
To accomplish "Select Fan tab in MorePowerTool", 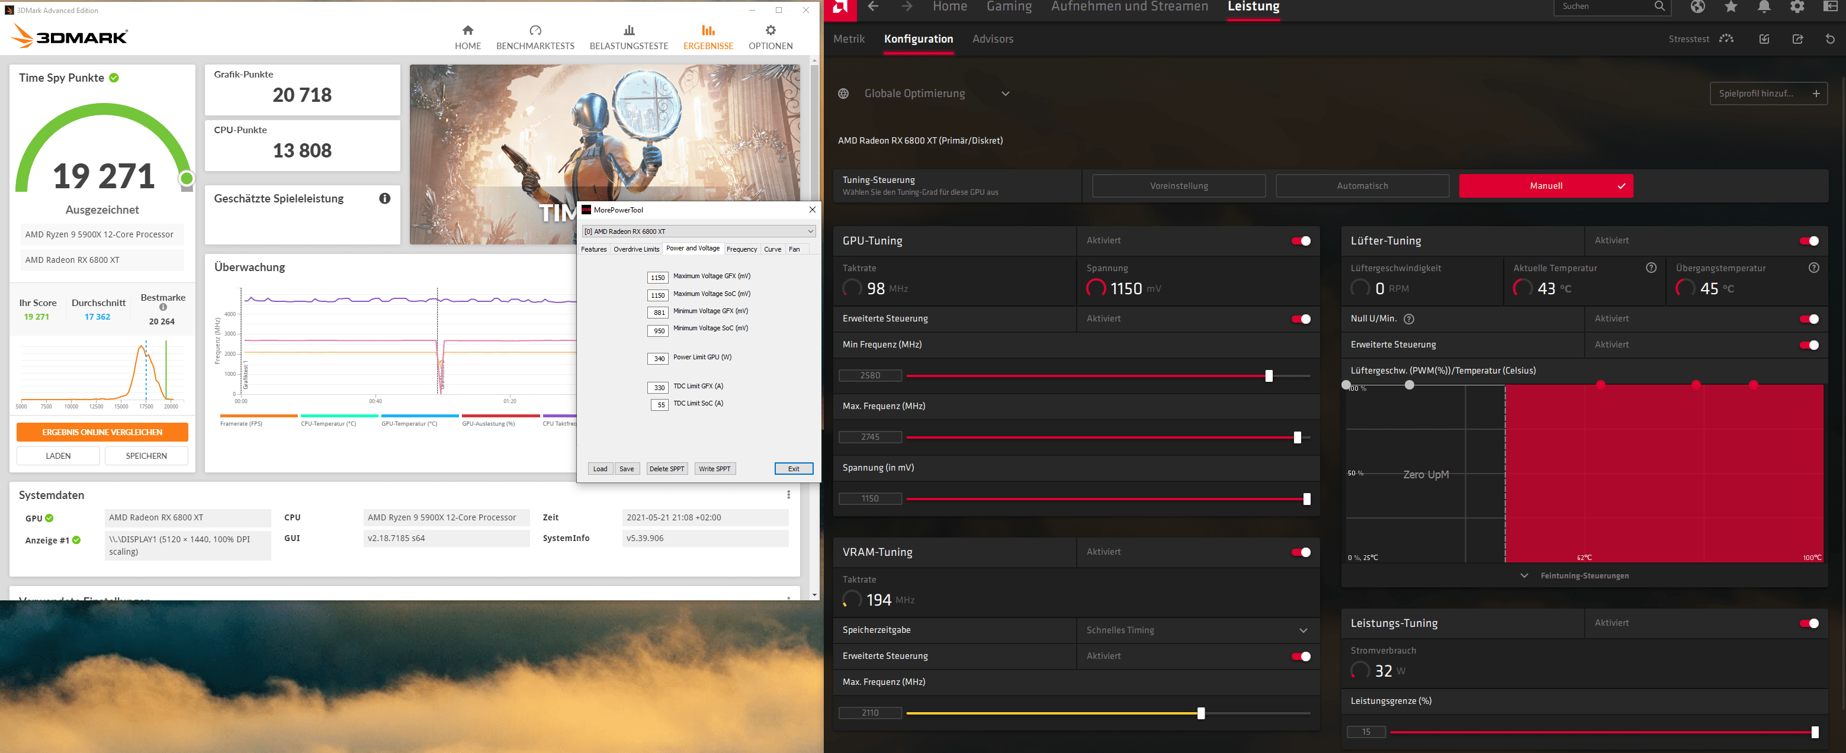I will point(794,249).
